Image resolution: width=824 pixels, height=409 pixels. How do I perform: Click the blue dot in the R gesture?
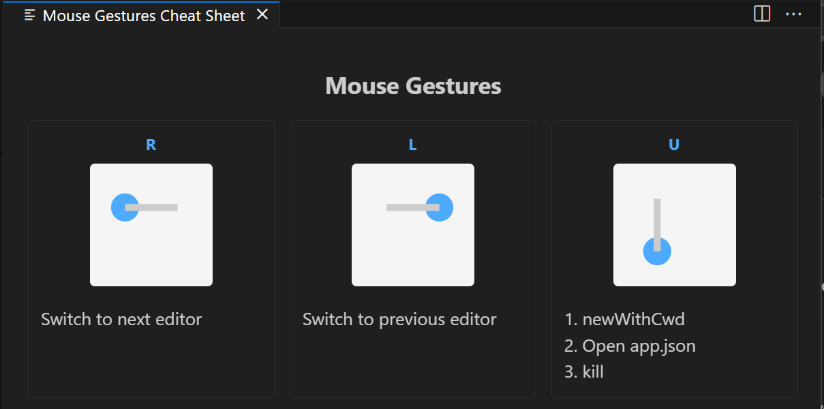coord(125,207)
